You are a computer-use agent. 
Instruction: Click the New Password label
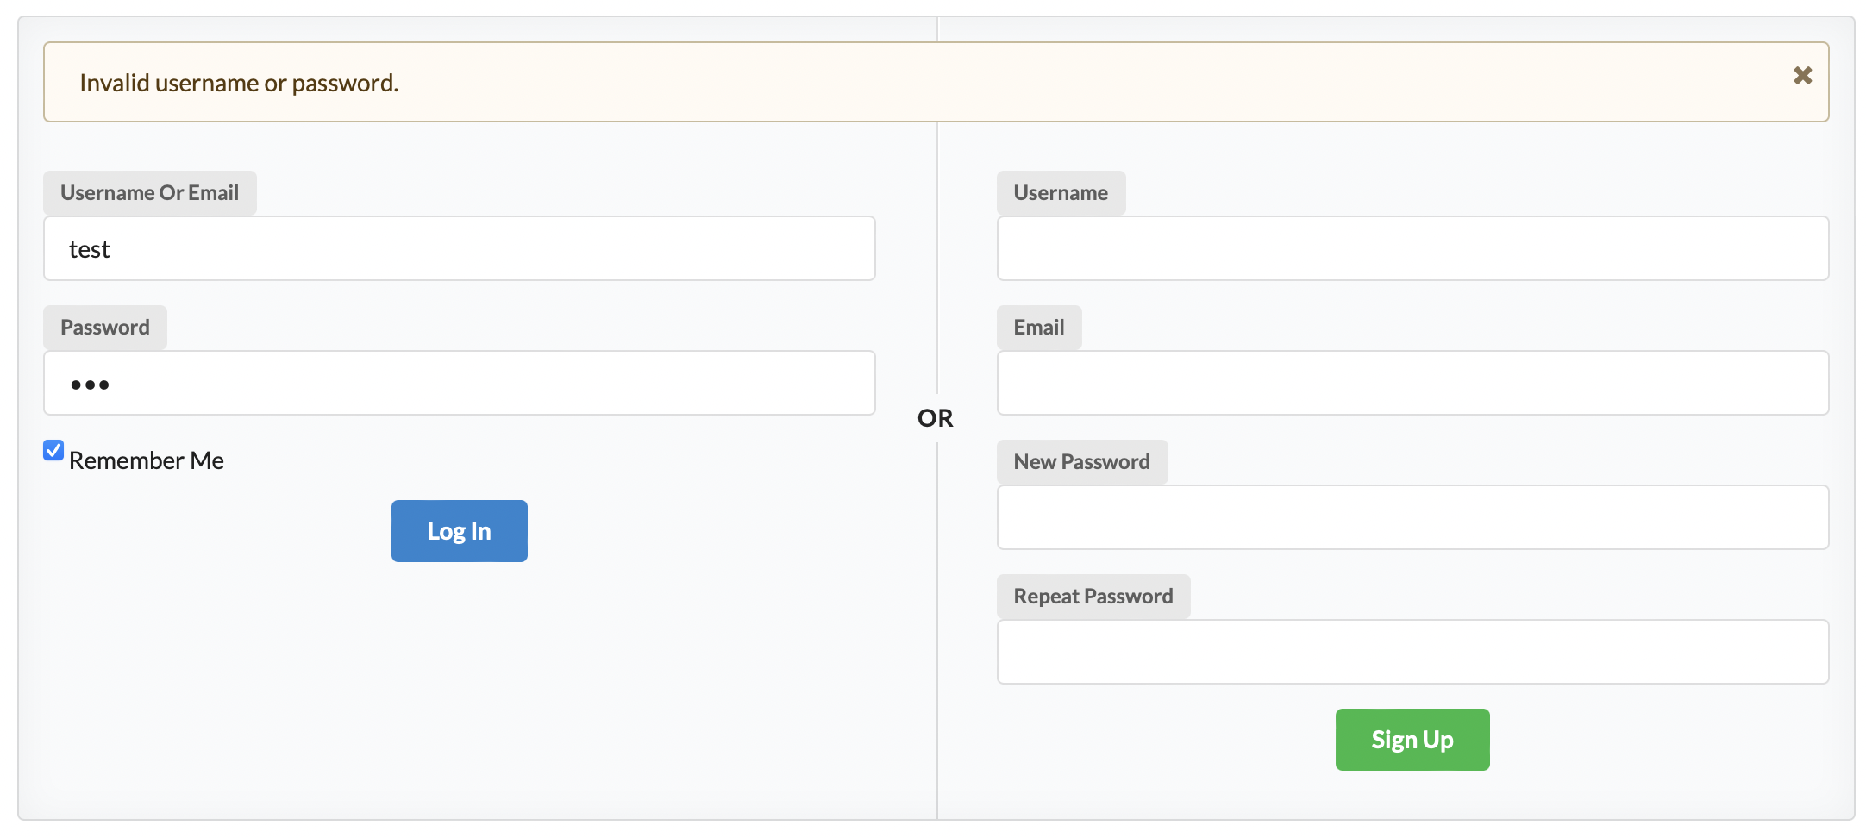point(1082,461)
